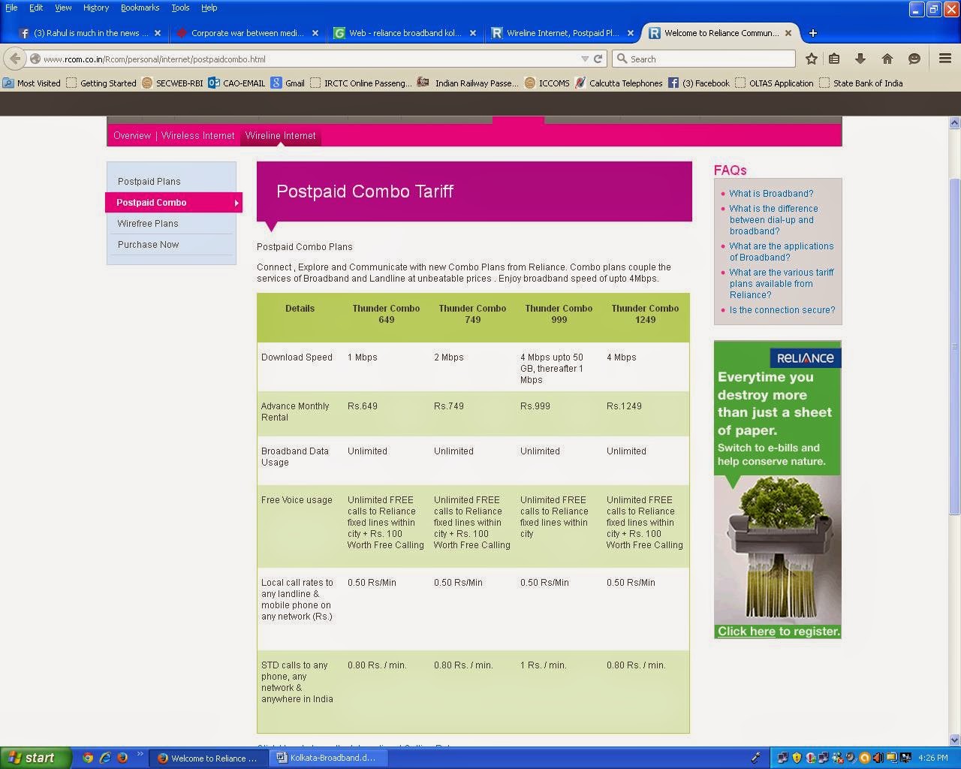Open OLTAS Application bookmark
The width and height of the screenshot is (961, 769).
tap(774, 83)
